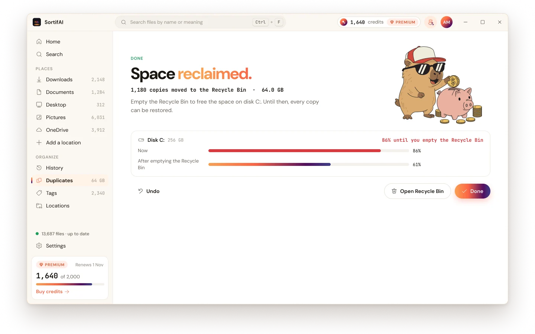Click the PREMIUM badge in the sidebar card

[x=52, y=265]
